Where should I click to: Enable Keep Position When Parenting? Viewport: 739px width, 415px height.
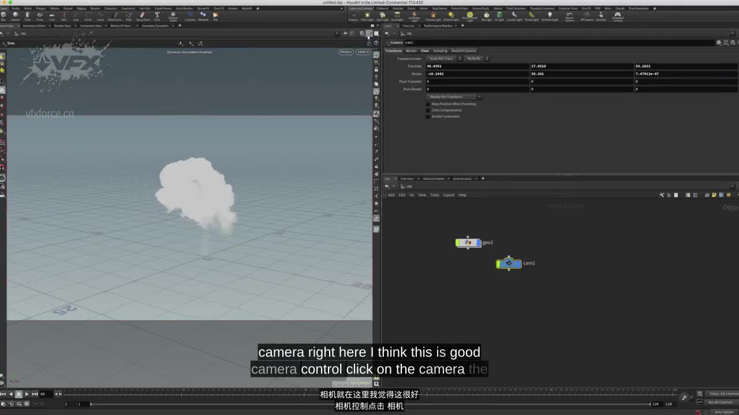coord(428,104)
